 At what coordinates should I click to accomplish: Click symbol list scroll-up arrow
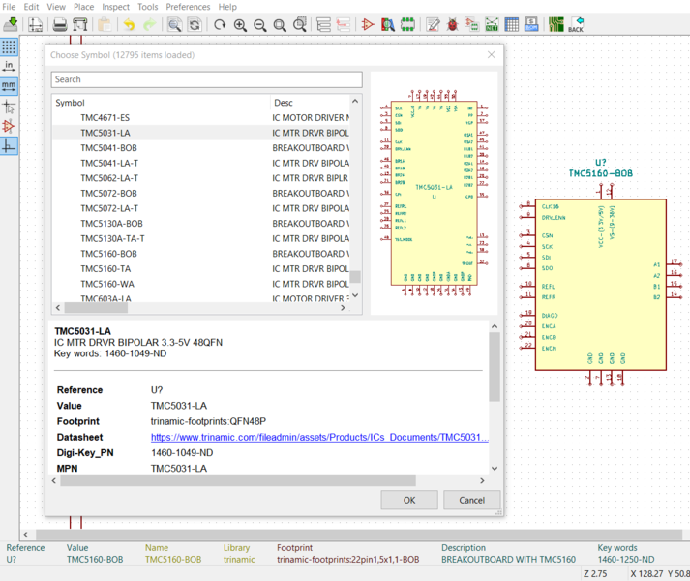355,101
